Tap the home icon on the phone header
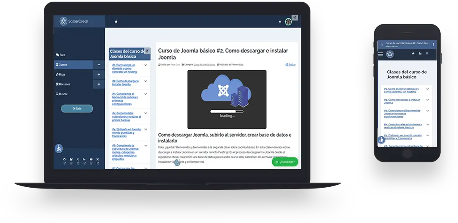Screen dimensions: 458x223 (413, 53)
